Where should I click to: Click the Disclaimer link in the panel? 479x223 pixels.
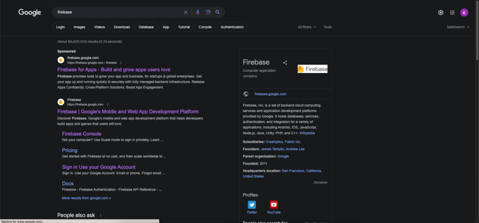click(320, 182)
